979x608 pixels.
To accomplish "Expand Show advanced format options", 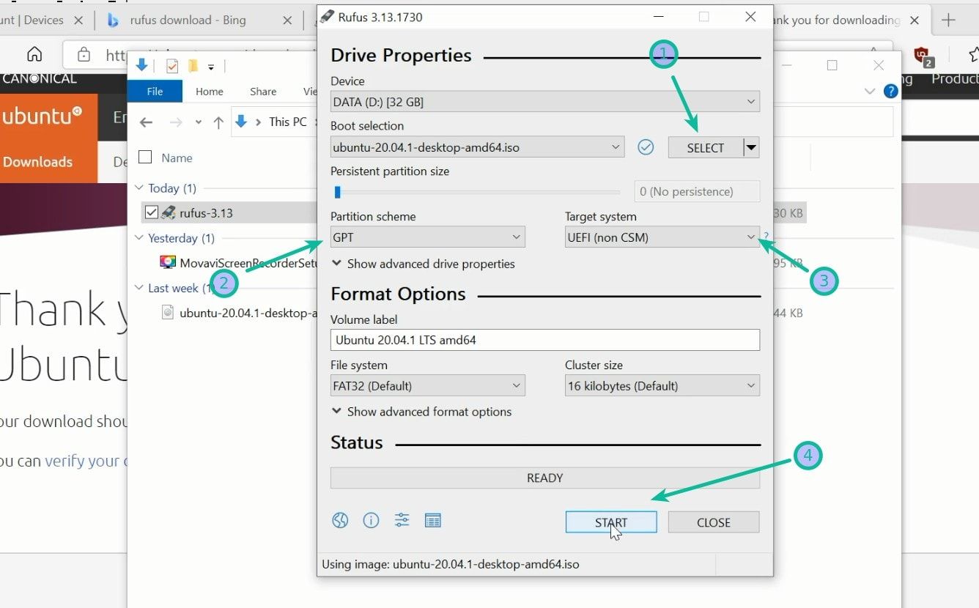I will point(421,412).
